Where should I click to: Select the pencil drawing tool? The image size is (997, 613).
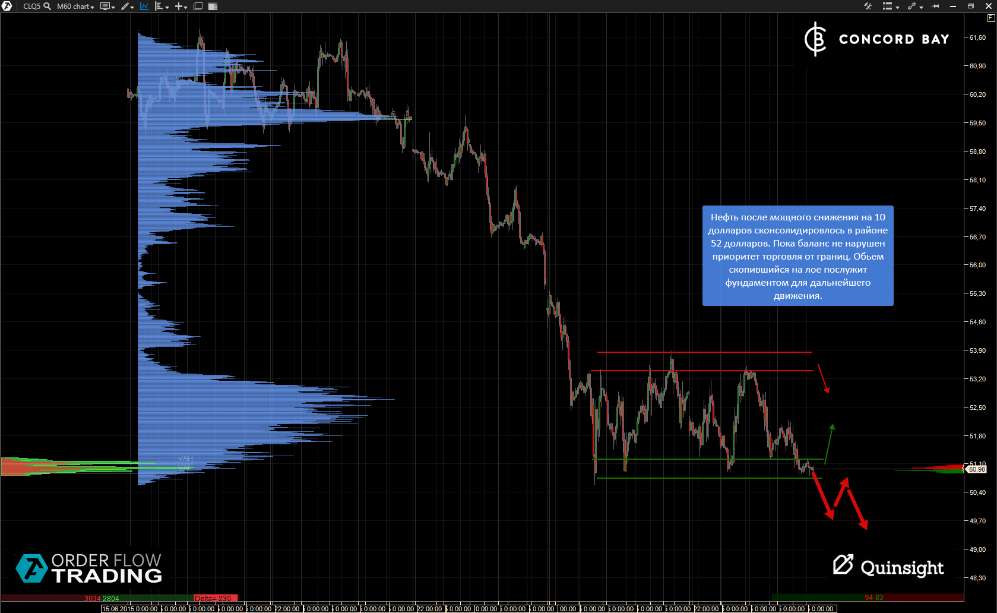pos(126,6)
